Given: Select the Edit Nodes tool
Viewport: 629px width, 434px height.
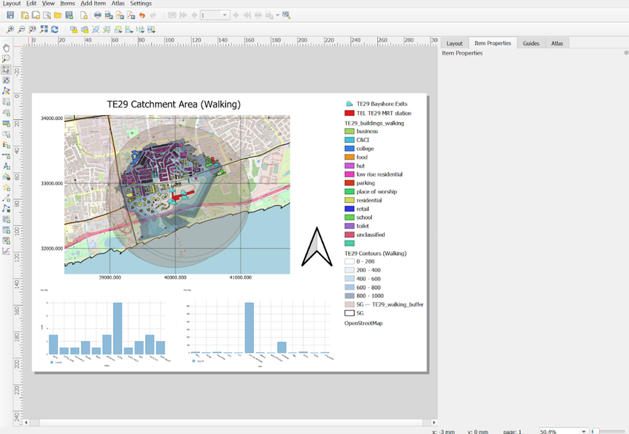Looking at the screenshot, I should coord(6,91).
